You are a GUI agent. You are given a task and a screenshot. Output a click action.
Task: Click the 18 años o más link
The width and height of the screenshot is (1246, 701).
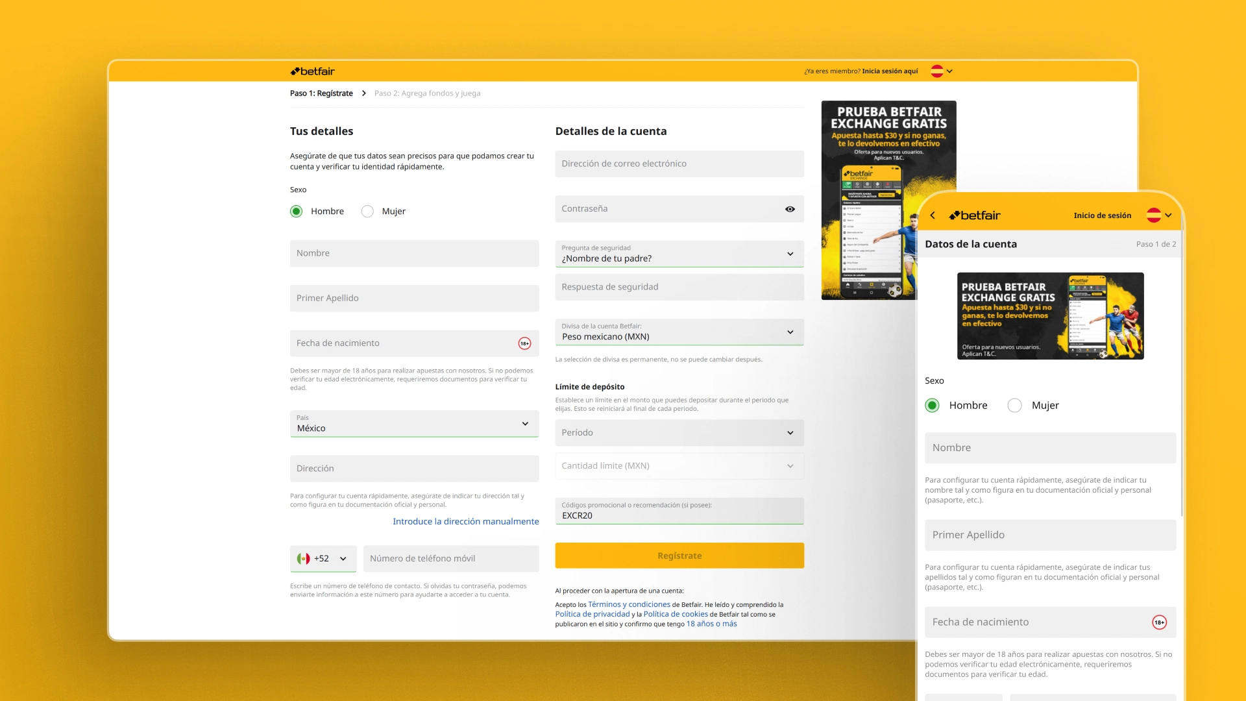tap(711, 624)
